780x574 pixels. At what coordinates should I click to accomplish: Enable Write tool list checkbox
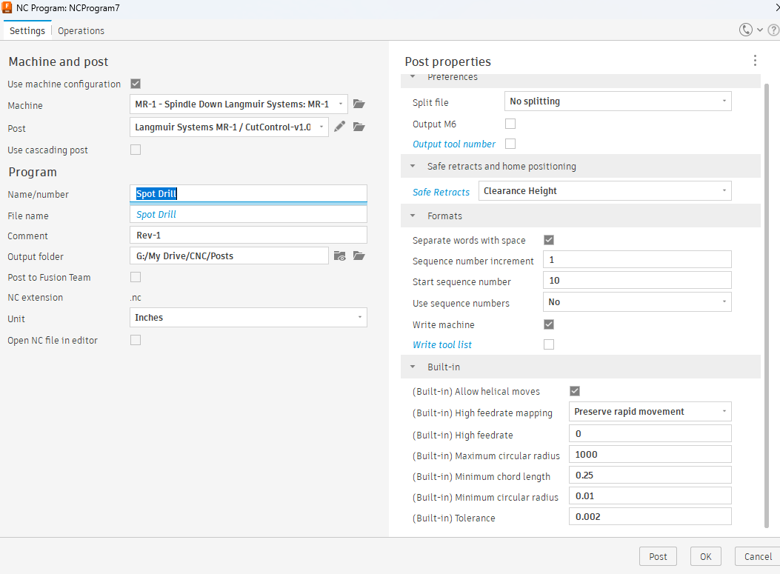coord(549,344)
